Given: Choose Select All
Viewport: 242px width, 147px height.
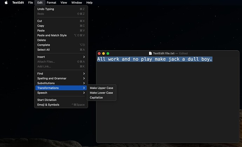Looking at the screenshot, I should click(61, 50).
